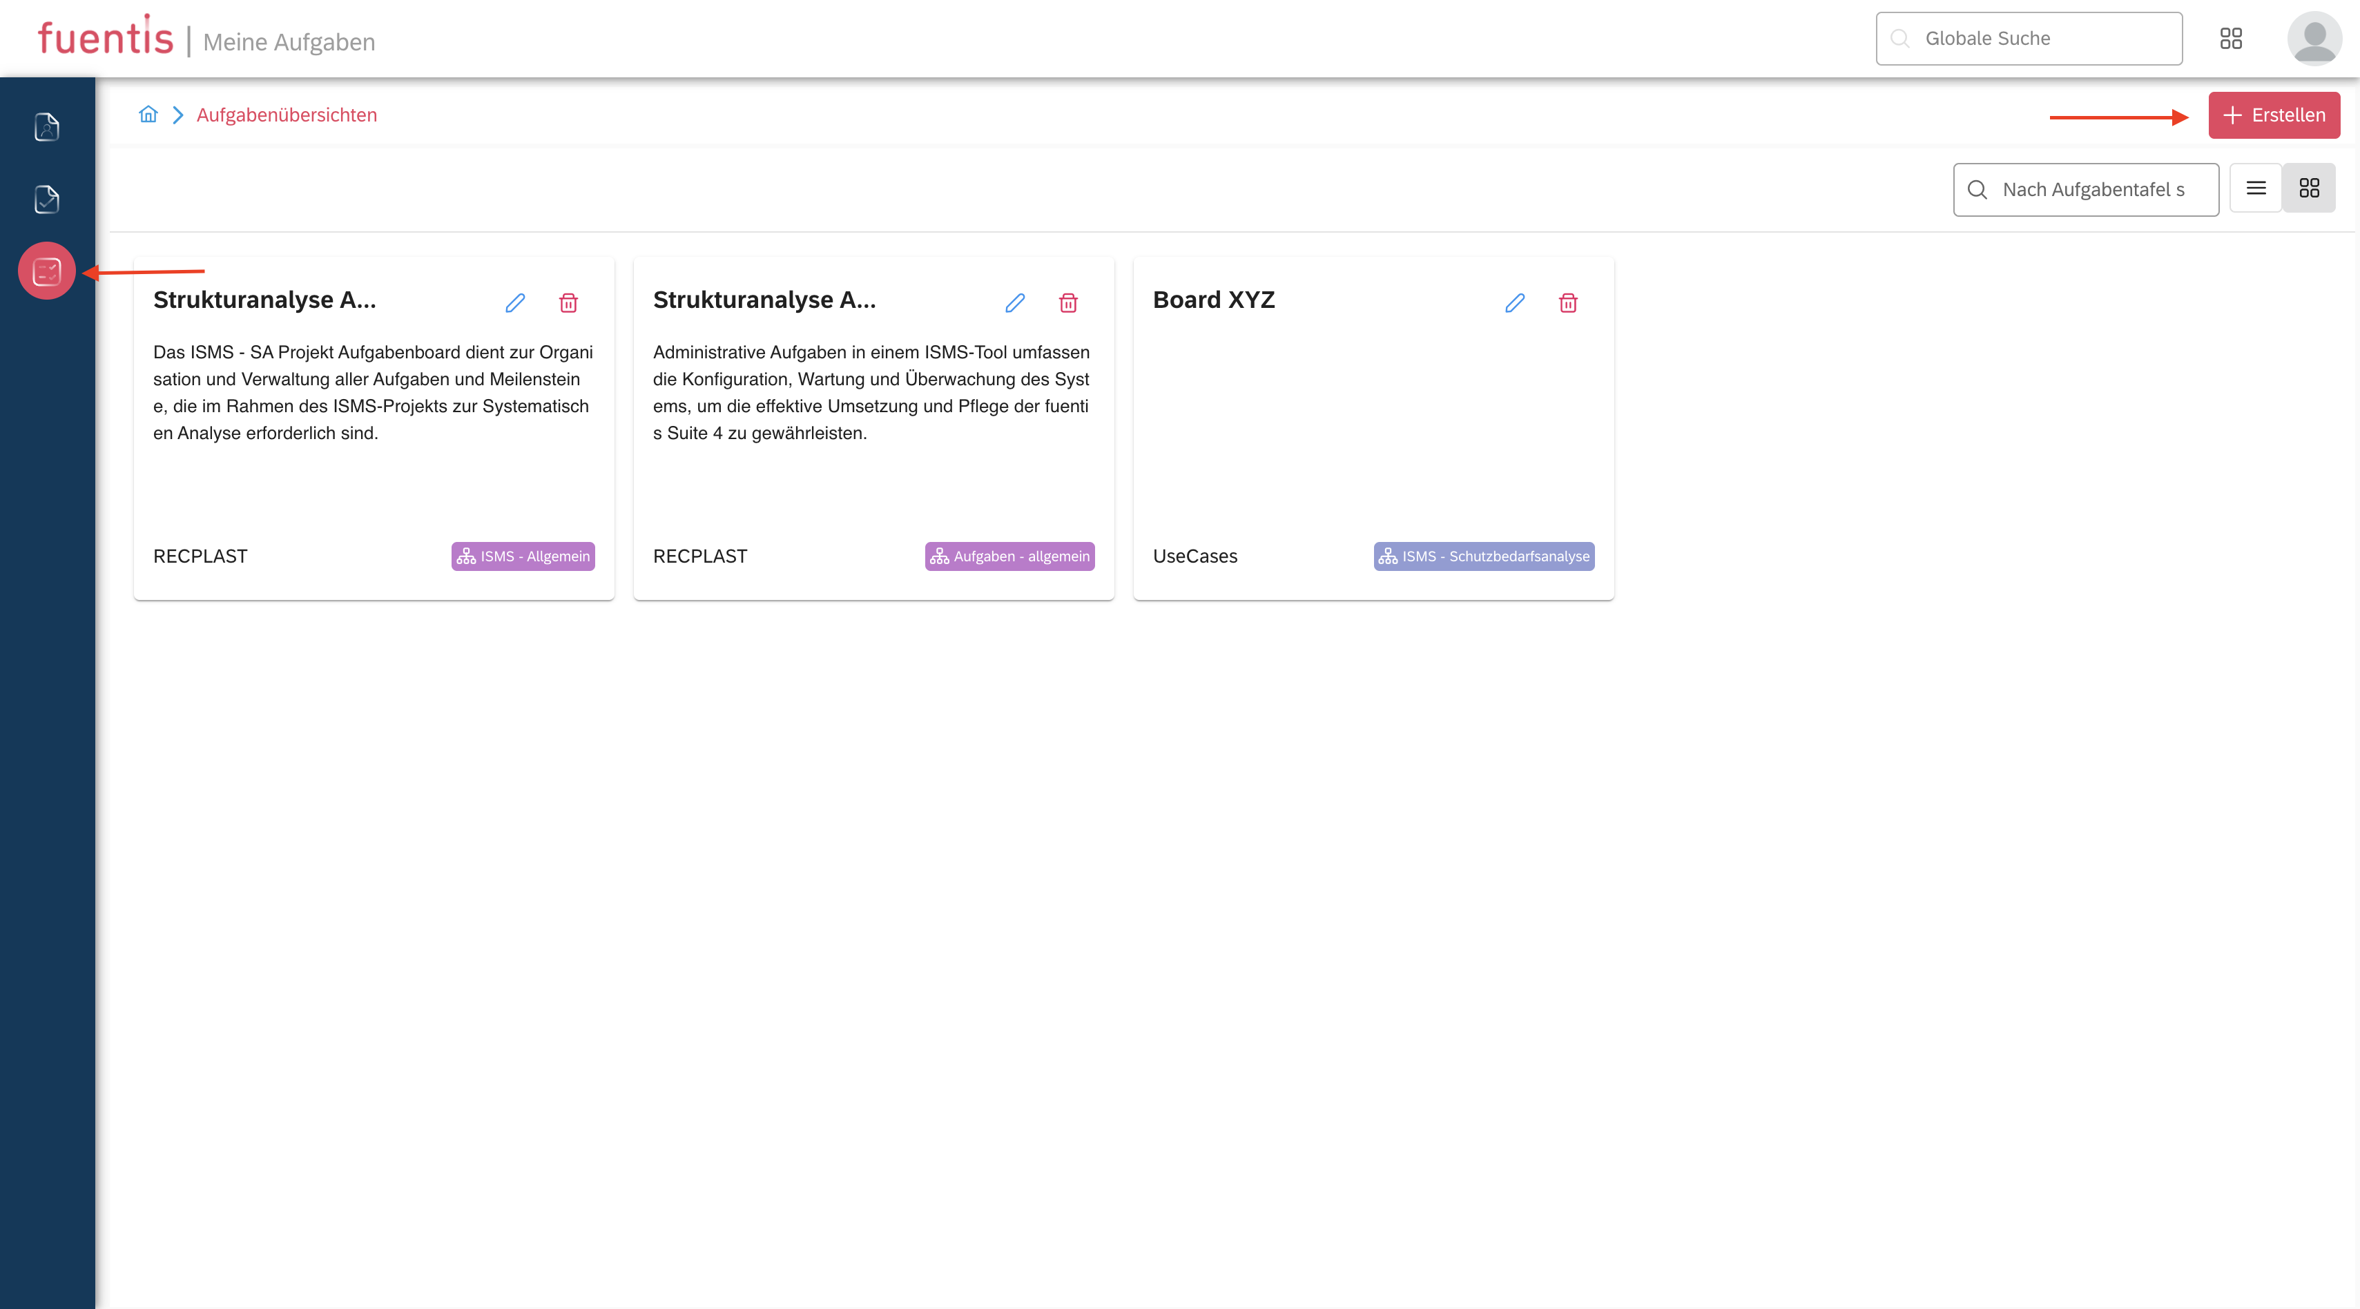Edit the first Strukturanalyse board with pencil

(x=515, y=303)
